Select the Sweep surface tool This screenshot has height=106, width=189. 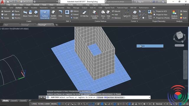(x=5, y=18)
